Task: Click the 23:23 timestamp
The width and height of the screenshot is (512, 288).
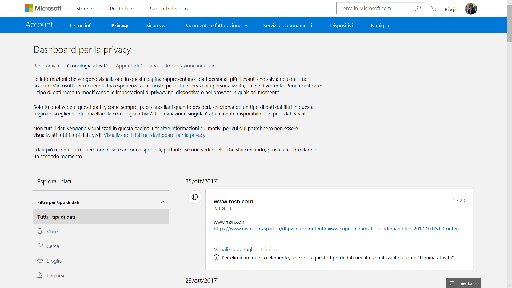Action: [459, 201]
